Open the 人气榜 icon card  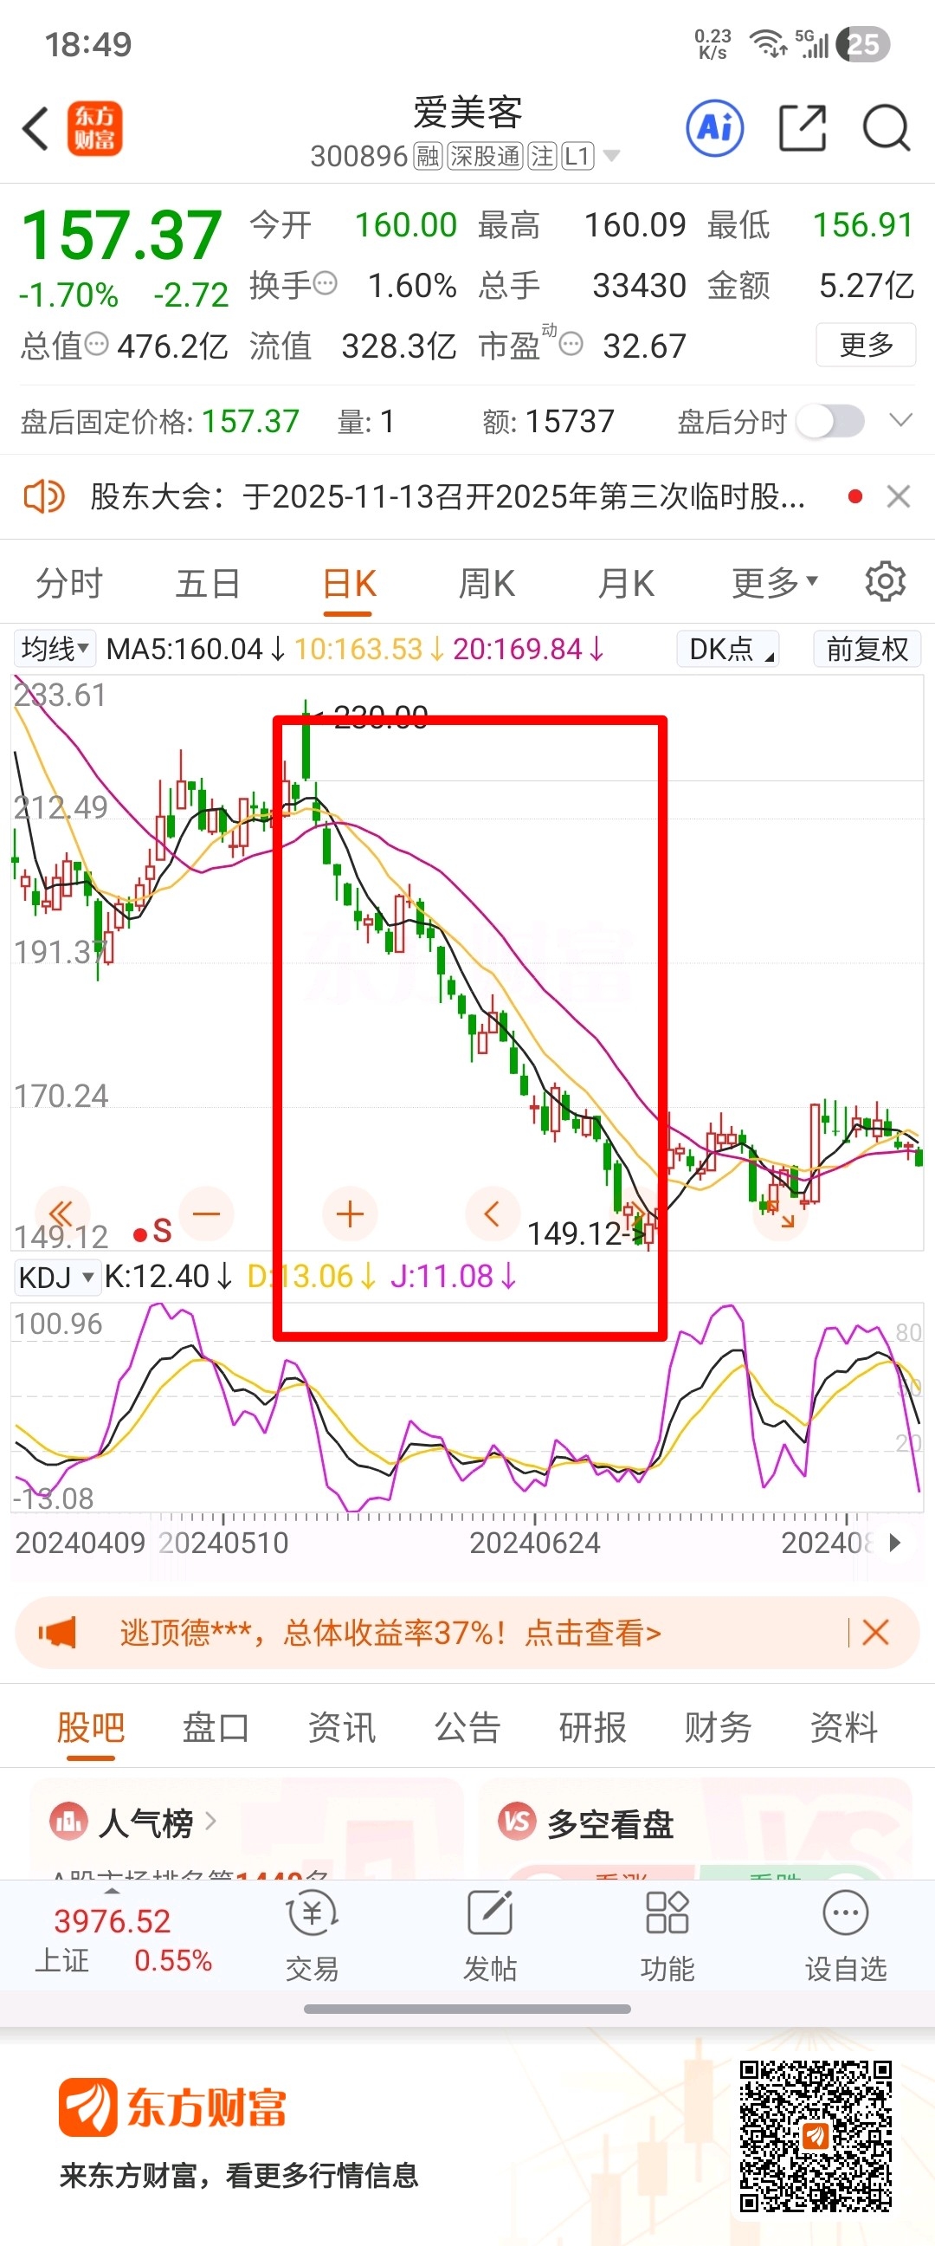click(68, 1822)
